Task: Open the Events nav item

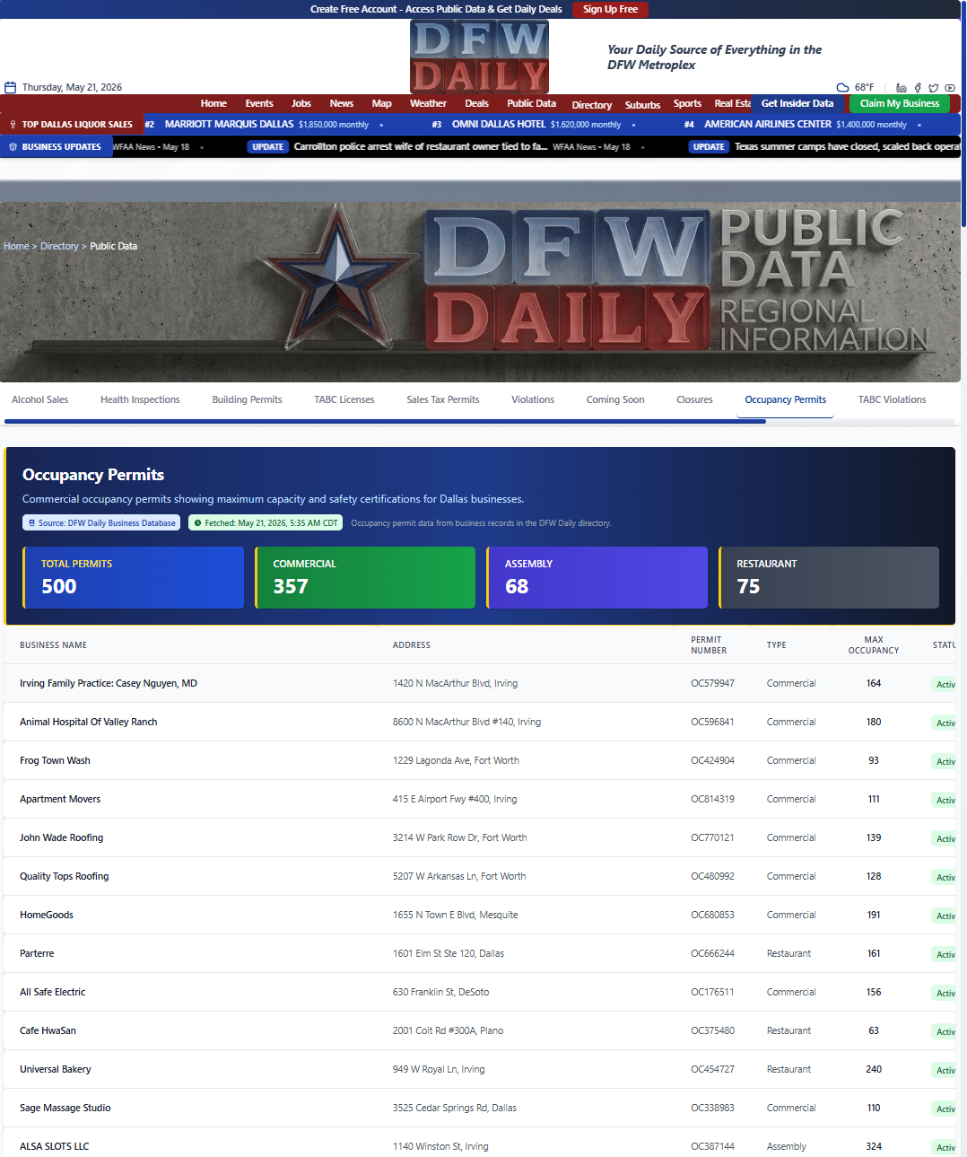Action: [x=259, y=103]
